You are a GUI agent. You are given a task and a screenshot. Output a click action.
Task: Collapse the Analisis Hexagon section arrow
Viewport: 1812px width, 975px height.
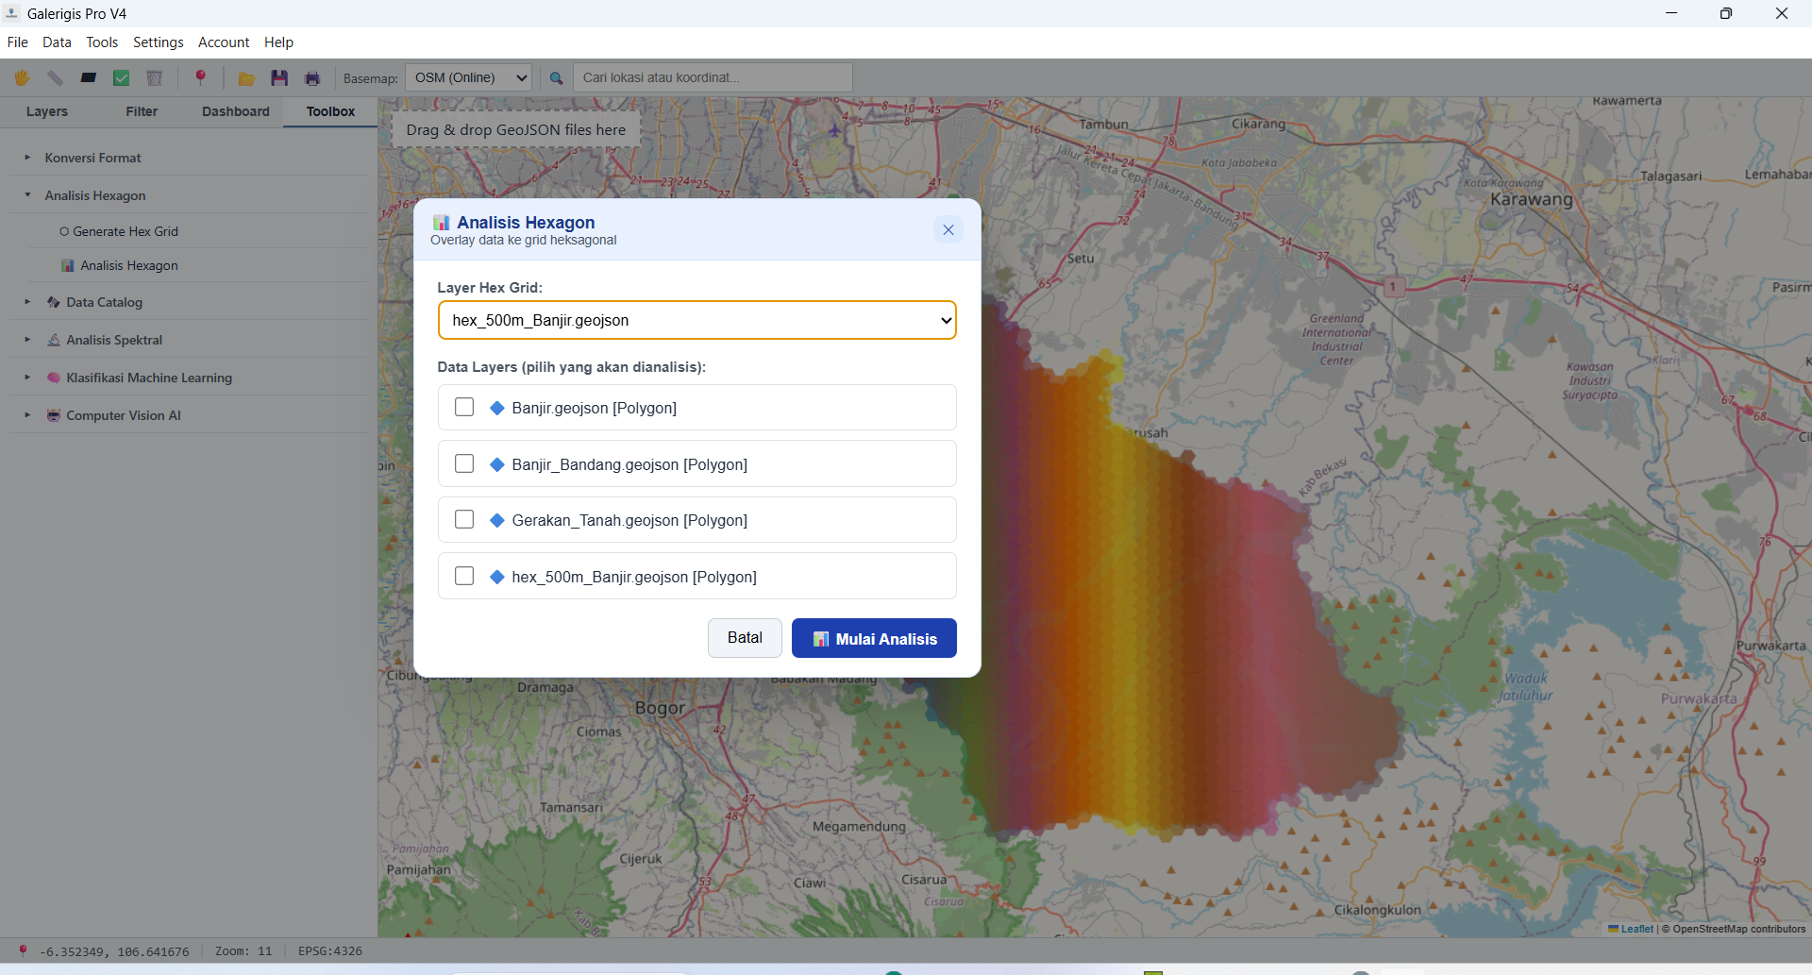click(x=27, y=195)
